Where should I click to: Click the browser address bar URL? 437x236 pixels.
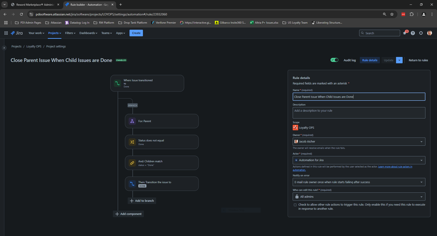pyautogui.click(x=101, y=14)
